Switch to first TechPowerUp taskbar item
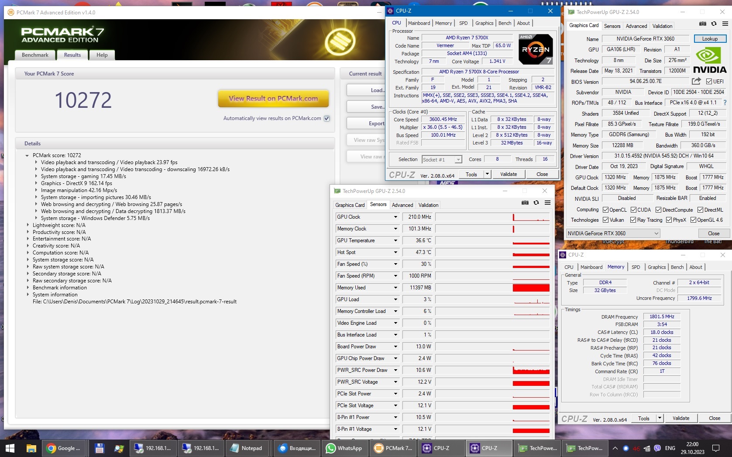Viewport: 732px width, 457px height. pyautogui.click(x=537, y=448)
